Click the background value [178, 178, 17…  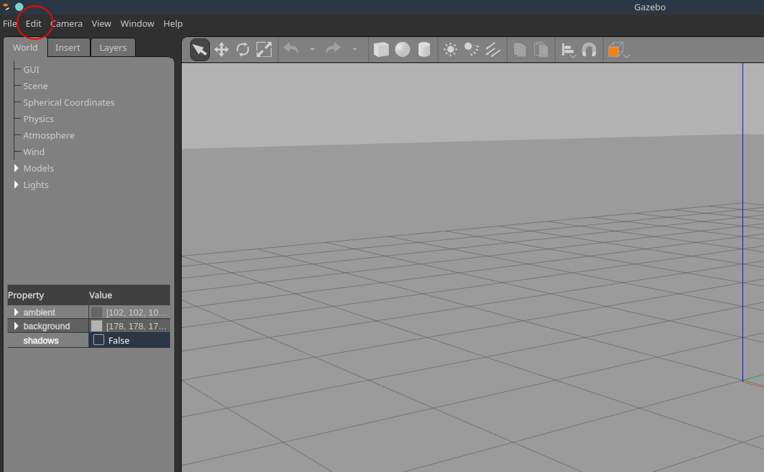point(136,326)
